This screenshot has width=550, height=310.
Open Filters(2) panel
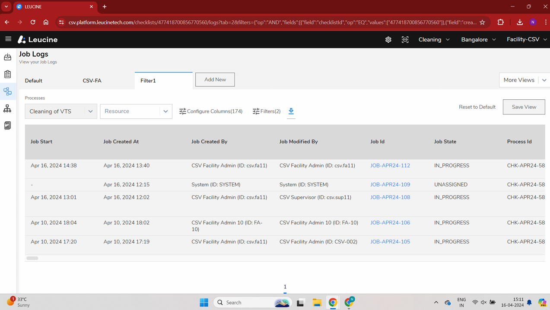coord(267,111)
